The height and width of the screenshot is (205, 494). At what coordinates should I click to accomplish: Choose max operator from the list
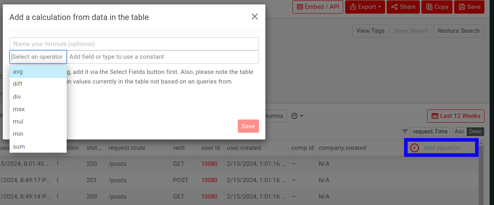point(38,109)
